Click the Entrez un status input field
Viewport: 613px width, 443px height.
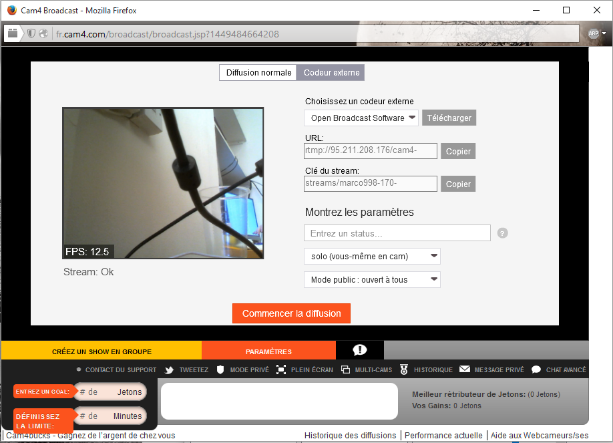pyautogui.click(x=397, y=233)
